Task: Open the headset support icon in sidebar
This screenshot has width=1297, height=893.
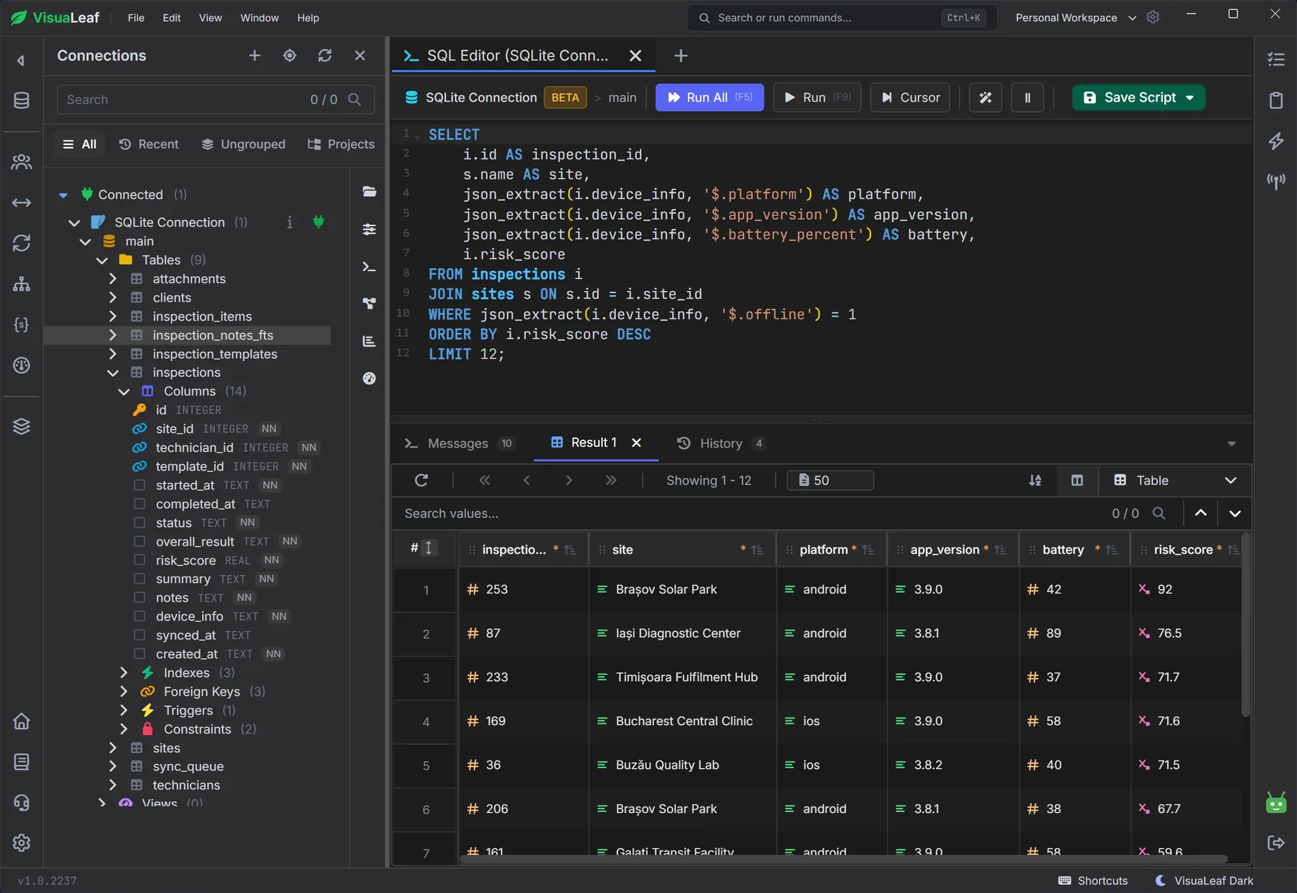Action: [22, 802]
